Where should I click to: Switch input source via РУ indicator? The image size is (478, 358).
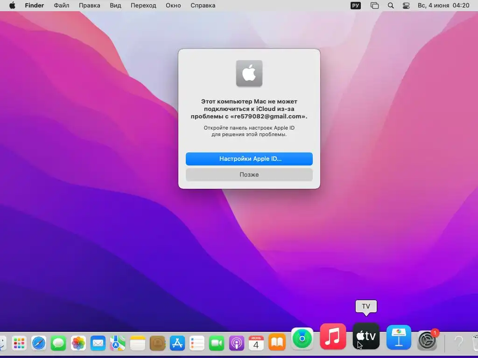tap(355, 6)
